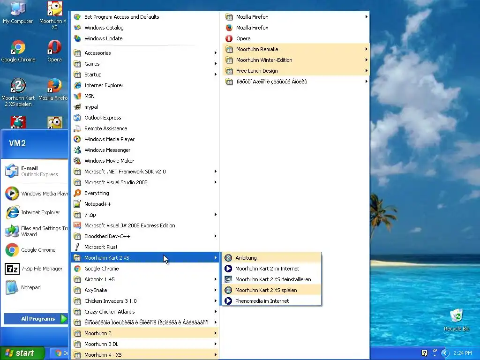Open the Moorhuhn Winter-Edition folder entry

296,60
